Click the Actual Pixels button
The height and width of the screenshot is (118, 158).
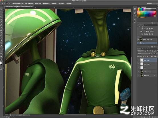tap(46, 3)
